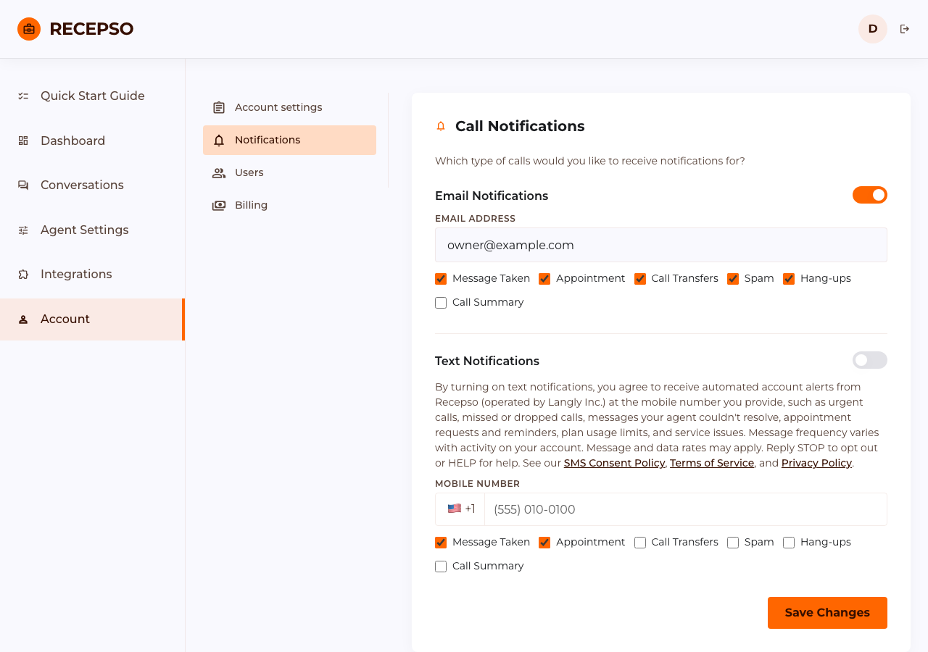Uncheck text Appointment checkbox
Viewport: 928px width, 652px height.
pyautogui.click(x=544, y=543)
